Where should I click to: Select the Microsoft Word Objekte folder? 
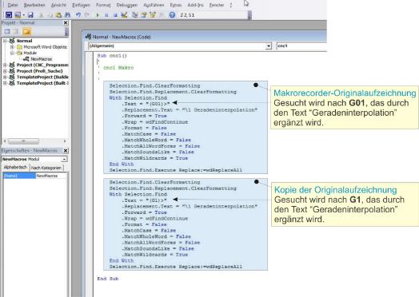coord(45,47)
